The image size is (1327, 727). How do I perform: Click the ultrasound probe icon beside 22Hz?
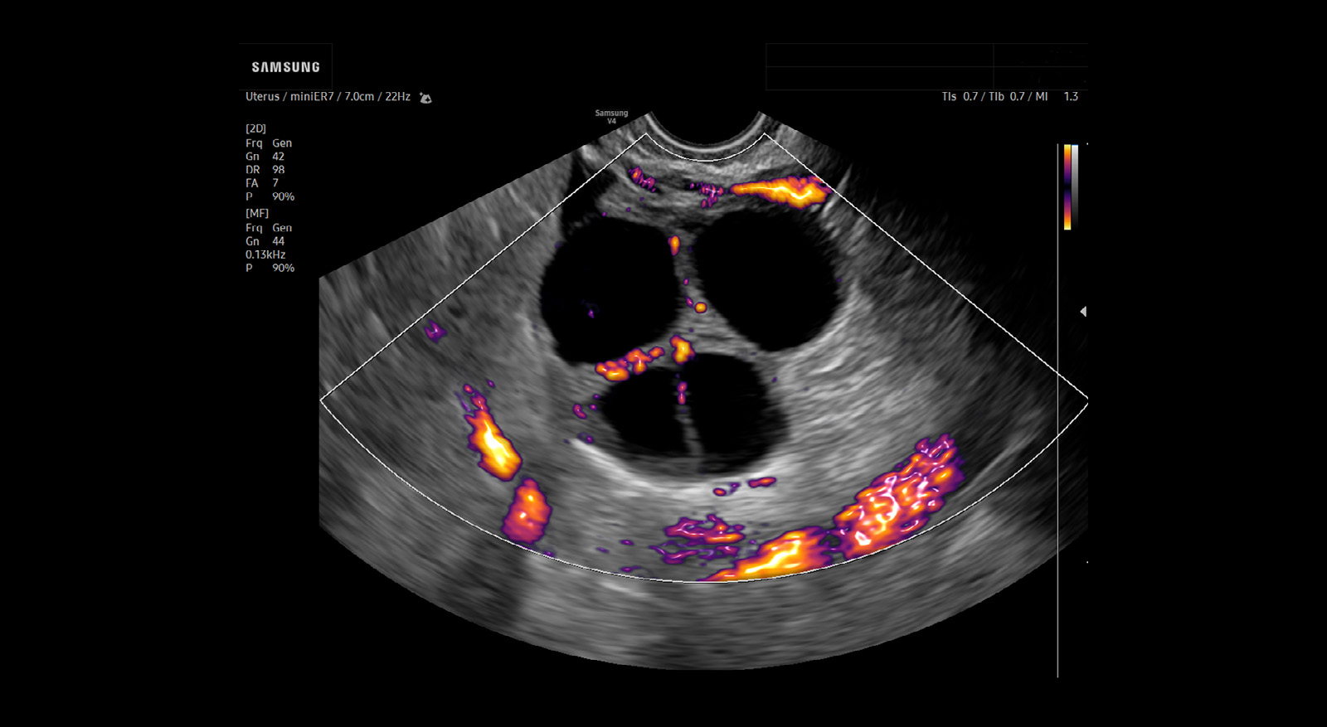(x=425, y=98)
